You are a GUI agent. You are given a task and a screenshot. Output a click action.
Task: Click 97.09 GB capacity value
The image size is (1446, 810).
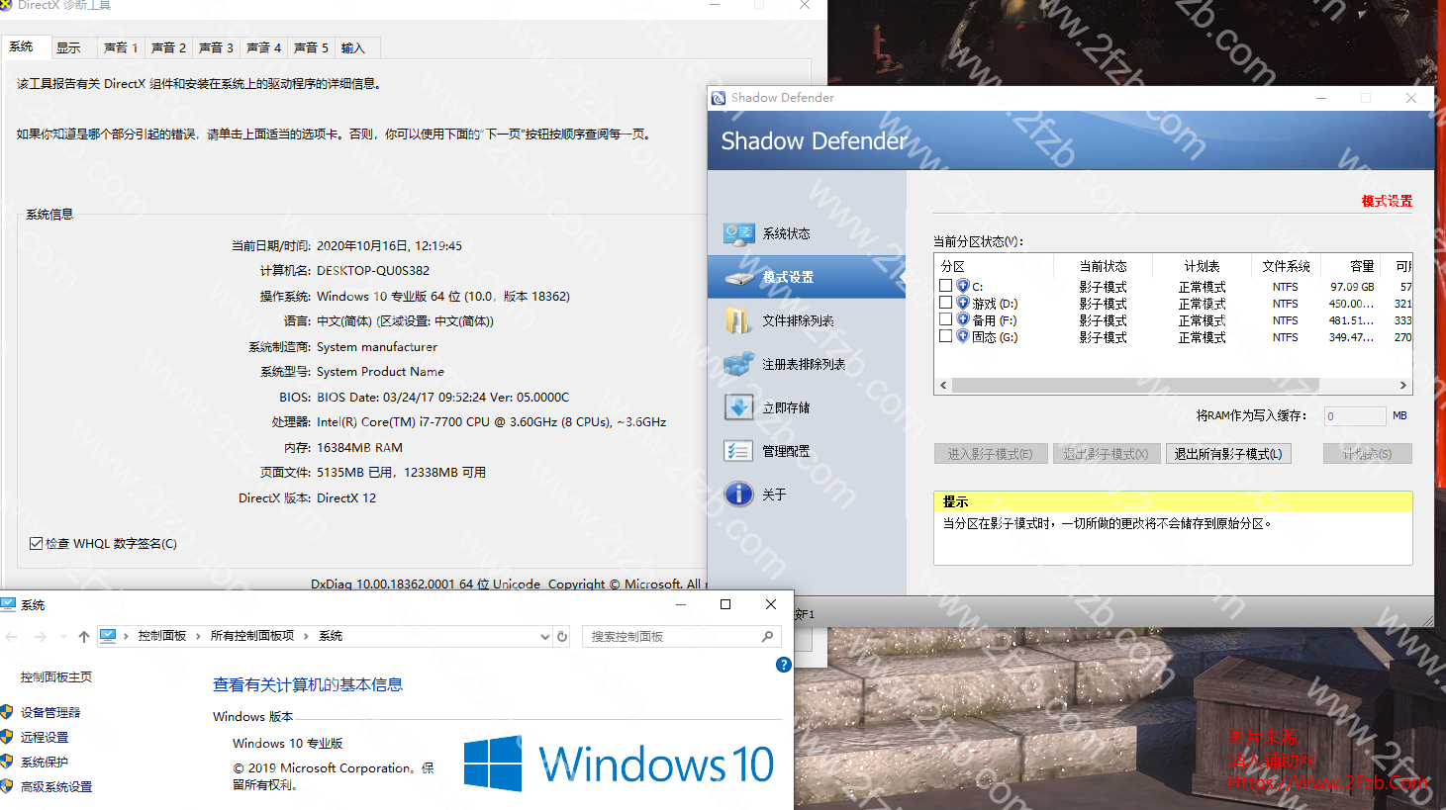[x=1352, y=287]
